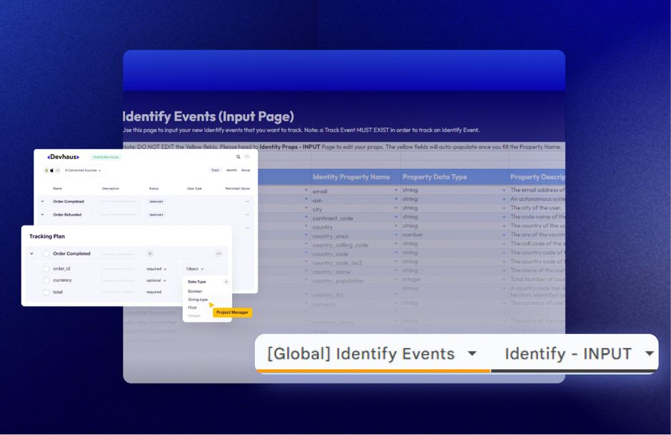Tick the total checkbox

click(46, 292)
